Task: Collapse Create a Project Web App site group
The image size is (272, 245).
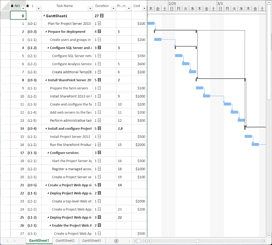Action: [46, 185]
